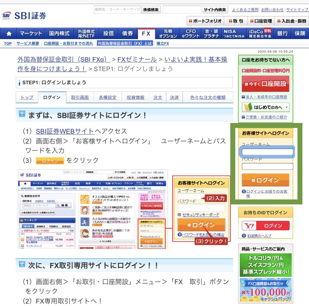Open ログインにお困りのお客様 help link

[x=267, y=194]
